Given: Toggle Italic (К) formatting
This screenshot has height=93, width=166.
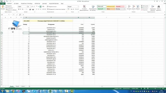Looking at the screenshot, I should pyautogui.click(x=21, y=9).
